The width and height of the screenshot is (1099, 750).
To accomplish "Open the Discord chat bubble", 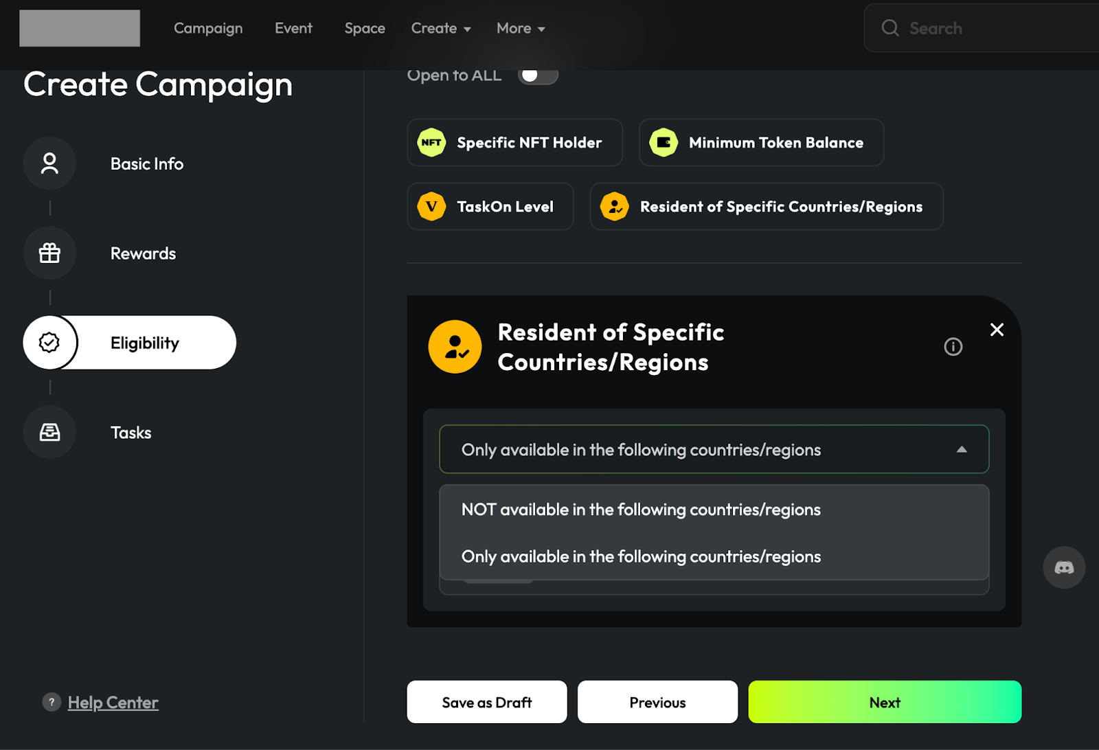I will click(1064, 567).
